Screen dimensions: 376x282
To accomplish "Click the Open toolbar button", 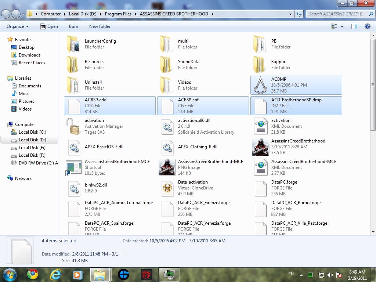I will [49, 26].
